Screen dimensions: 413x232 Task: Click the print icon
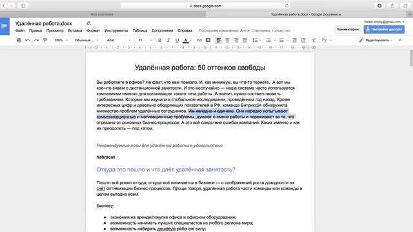pyautogui.click(x=19, y=40)
